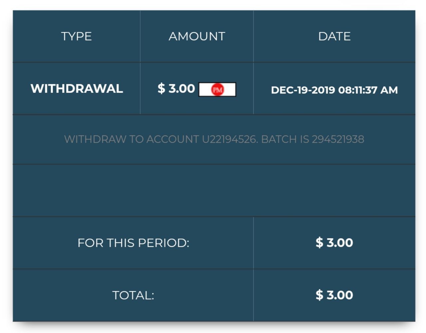Screen dimensions: 426x333
Task: Click the AMOUNT column header
Action: coord(197,36)
